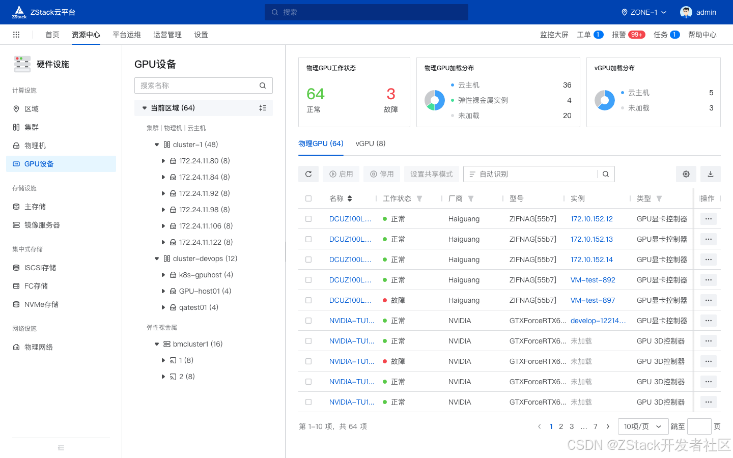Open instance link 172.10.152.12
The width and height of the screenshot is (733, 458).
coord(591,218)
